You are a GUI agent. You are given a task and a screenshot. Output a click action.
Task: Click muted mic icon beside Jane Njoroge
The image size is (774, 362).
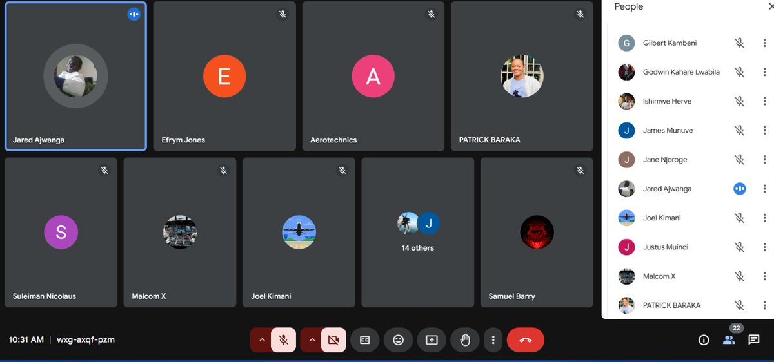click(739, 160)
